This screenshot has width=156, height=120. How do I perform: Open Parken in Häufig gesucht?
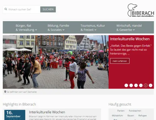(x=121, y=111)
